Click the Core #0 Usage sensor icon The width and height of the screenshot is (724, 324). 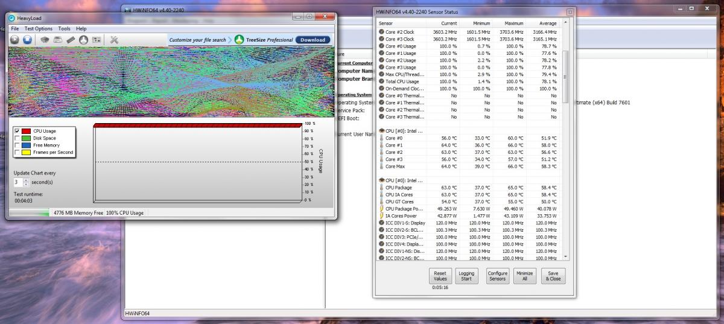point(381,46)
